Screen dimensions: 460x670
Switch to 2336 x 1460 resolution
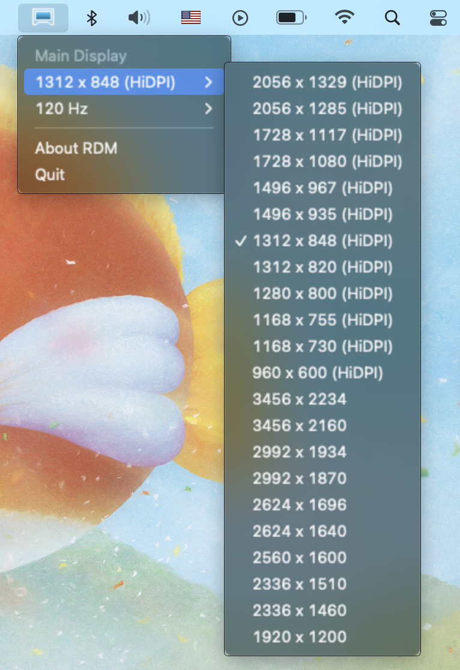coord(322,611)
